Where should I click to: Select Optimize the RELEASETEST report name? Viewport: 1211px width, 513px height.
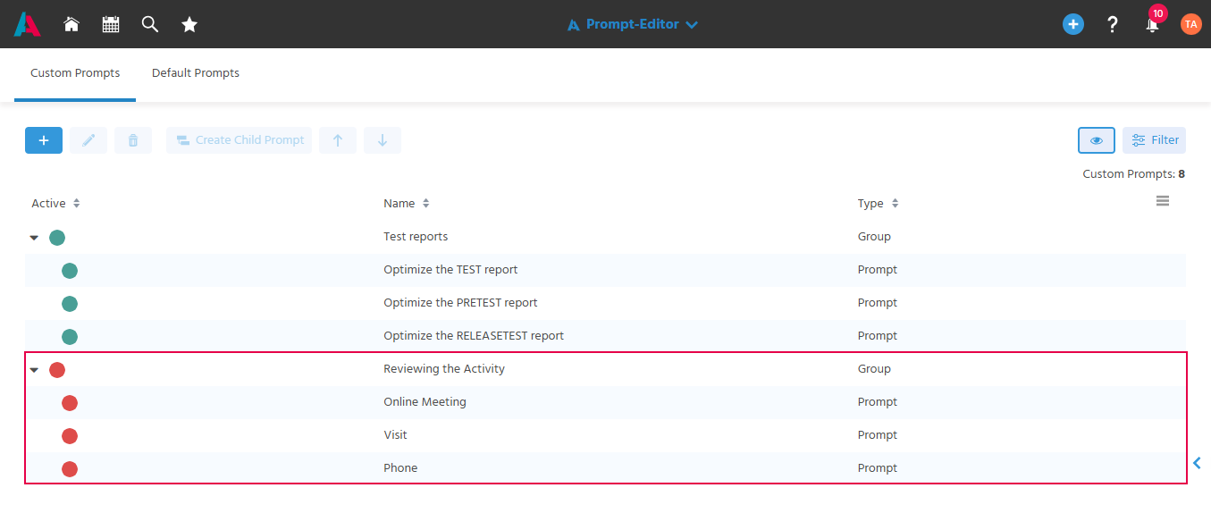point(474,336)
